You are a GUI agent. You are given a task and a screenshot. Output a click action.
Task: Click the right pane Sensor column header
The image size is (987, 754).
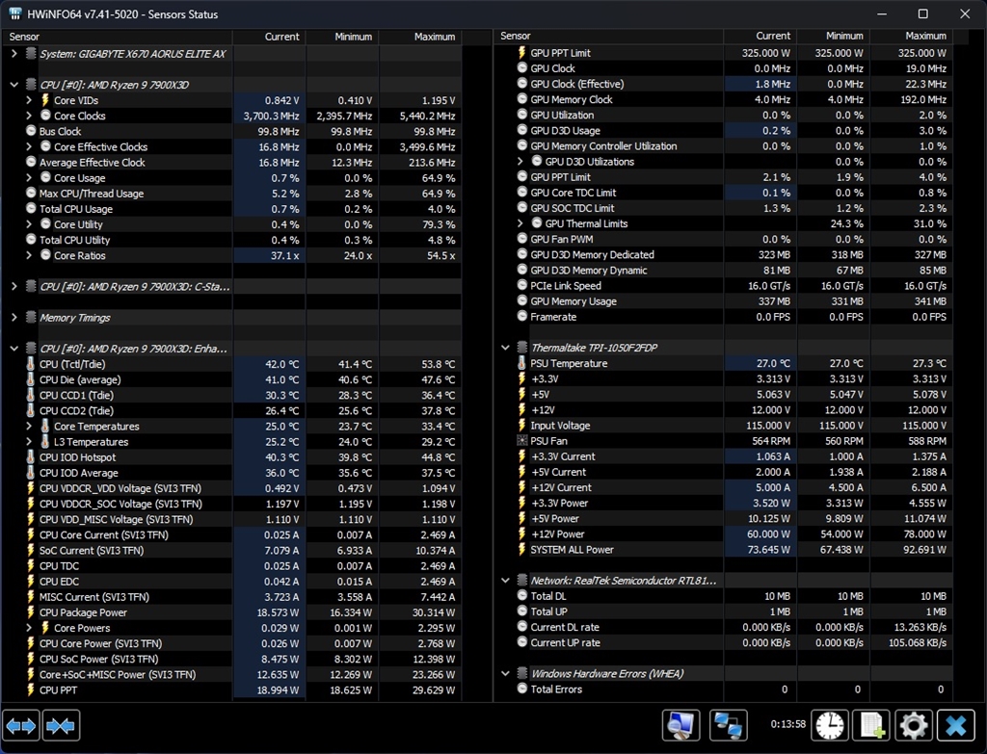click(x=609, y=36)
